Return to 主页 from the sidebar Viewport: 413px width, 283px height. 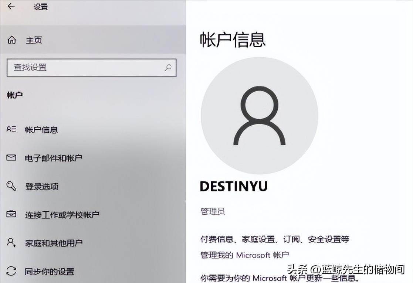click(x=33, y=40)
